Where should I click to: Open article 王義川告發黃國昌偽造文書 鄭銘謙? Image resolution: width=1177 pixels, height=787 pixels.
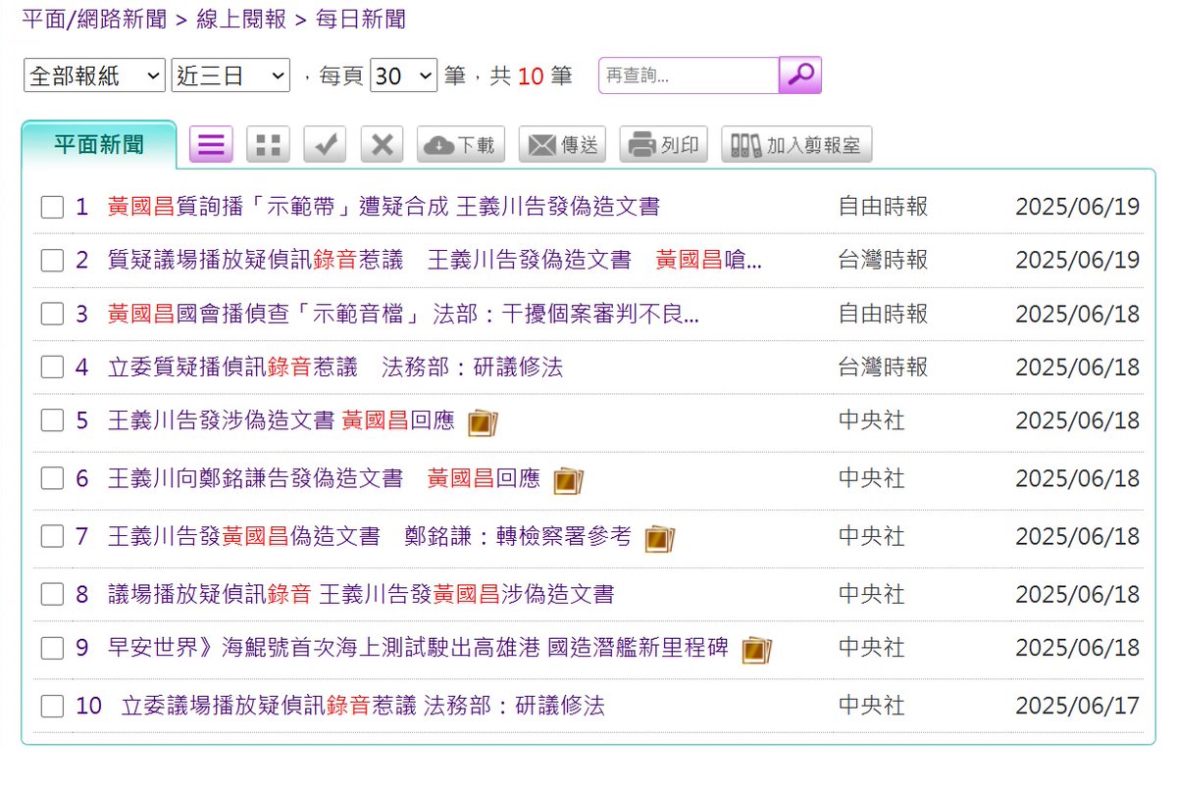coord(370,537)
